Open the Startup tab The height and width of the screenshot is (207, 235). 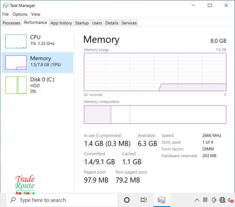pyautogui.click(x=82, y=23)
